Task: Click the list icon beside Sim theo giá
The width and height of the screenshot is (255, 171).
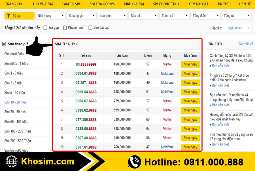Action: (4, 44)
